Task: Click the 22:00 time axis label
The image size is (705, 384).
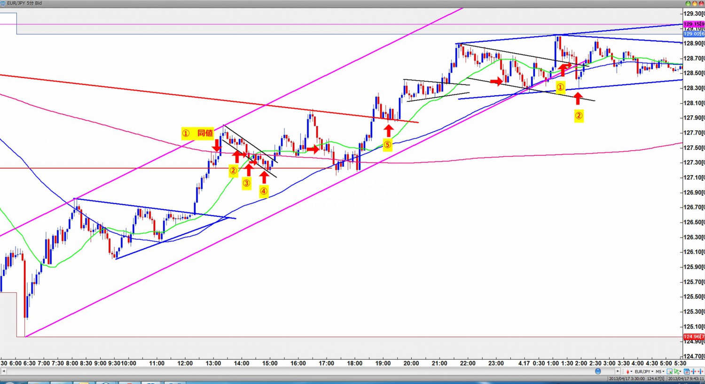Action: coord(468,363)
